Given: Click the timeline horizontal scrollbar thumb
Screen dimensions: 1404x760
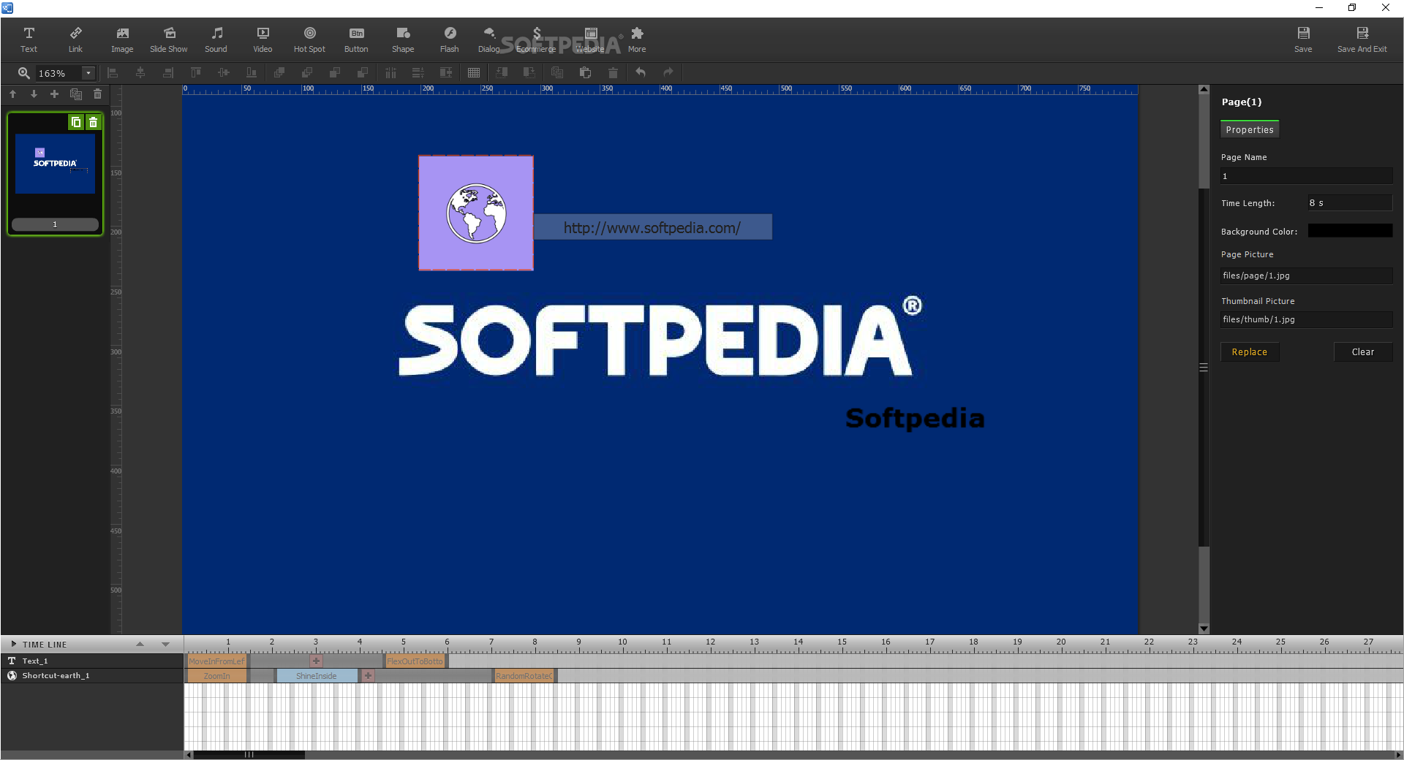Looking at the screenshot, I should (x=249, y=755).
